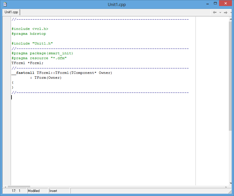Toggle the Insert mode status panel
The height and width of the screenshot is (196, 234).
pos(59,191)
